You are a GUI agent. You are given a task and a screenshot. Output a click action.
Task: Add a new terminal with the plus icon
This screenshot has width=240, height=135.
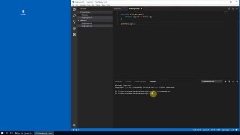click(x=225, y=81)
